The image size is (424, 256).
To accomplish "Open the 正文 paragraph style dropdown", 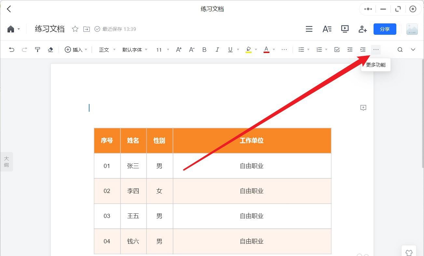I will (107, 50).
